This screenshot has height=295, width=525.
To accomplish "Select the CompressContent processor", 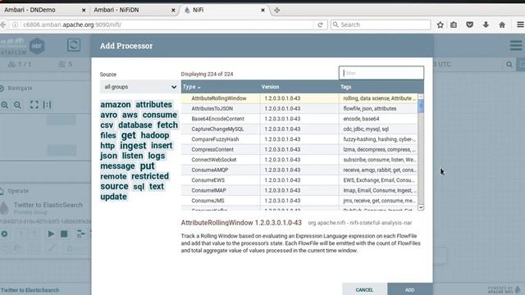I will [299, 149].
